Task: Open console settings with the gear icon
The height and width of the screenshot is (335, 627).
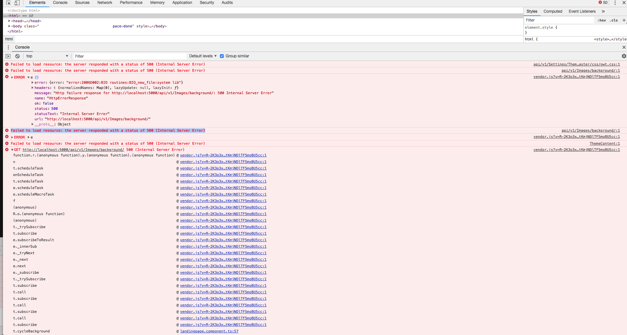Action: tap(623, 56)
